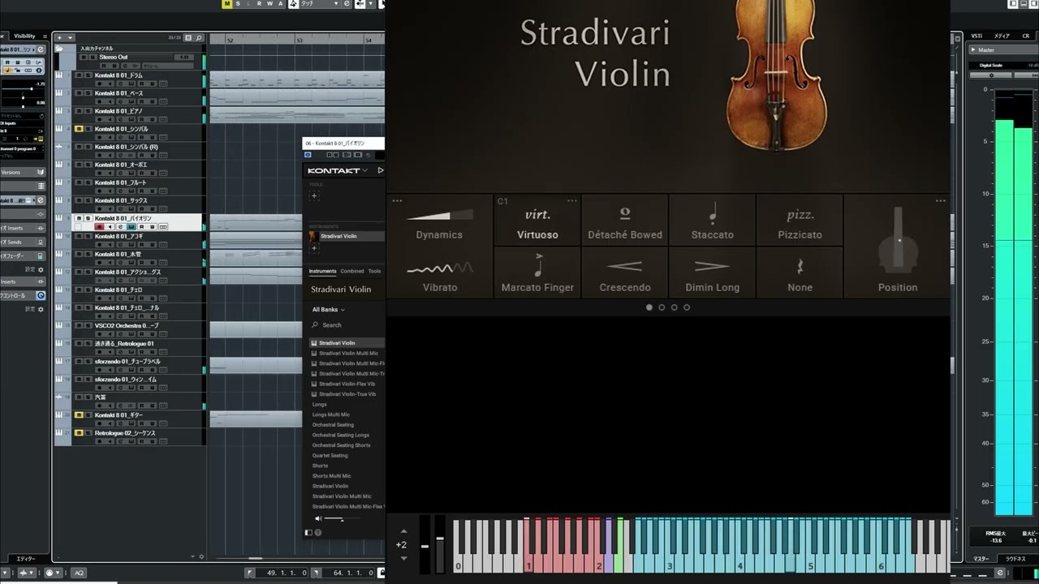The width and height of the screenshot is (1039, 584).
Task: Click the Kontakt help question icon
Action: (x=317, y=533)
